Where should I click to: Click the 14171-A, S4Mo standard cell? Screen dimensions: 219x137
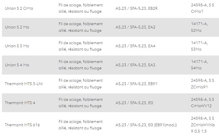point(199,65)
